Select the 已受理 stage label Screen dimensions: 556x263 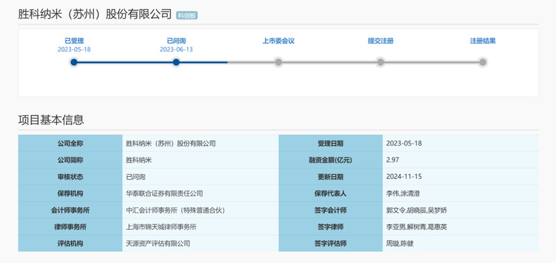(74, 41)
